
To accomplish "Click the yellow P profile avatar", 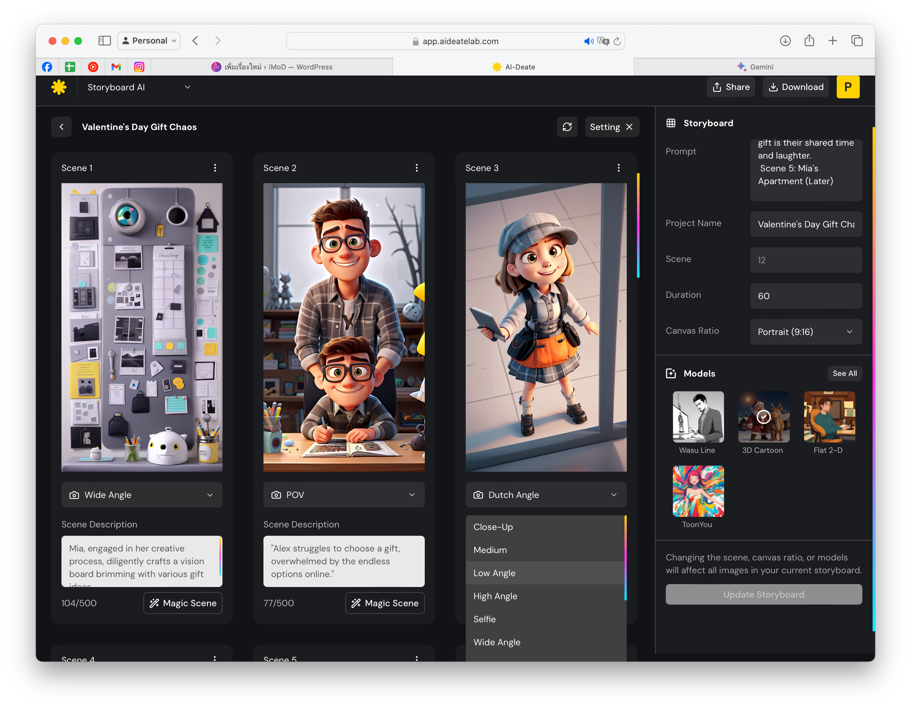I will 848,87.
